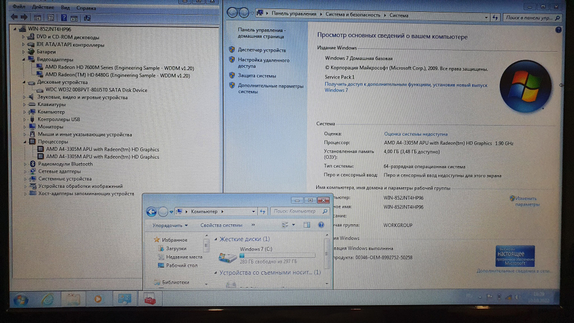574x323 pixels.
Task: Click the Мониторы monitor icon
Action: click(x=32, y=127)
